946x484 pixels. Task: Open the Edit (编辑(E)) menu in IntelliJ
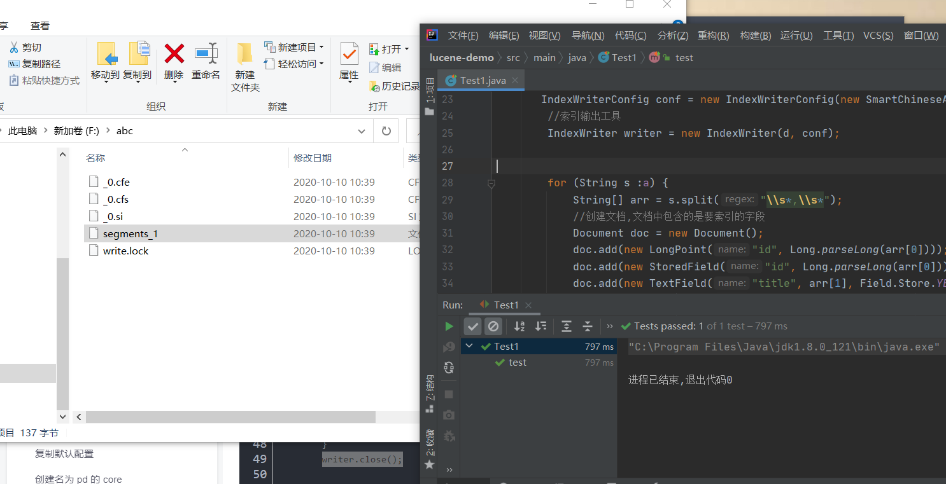point(504,36)
